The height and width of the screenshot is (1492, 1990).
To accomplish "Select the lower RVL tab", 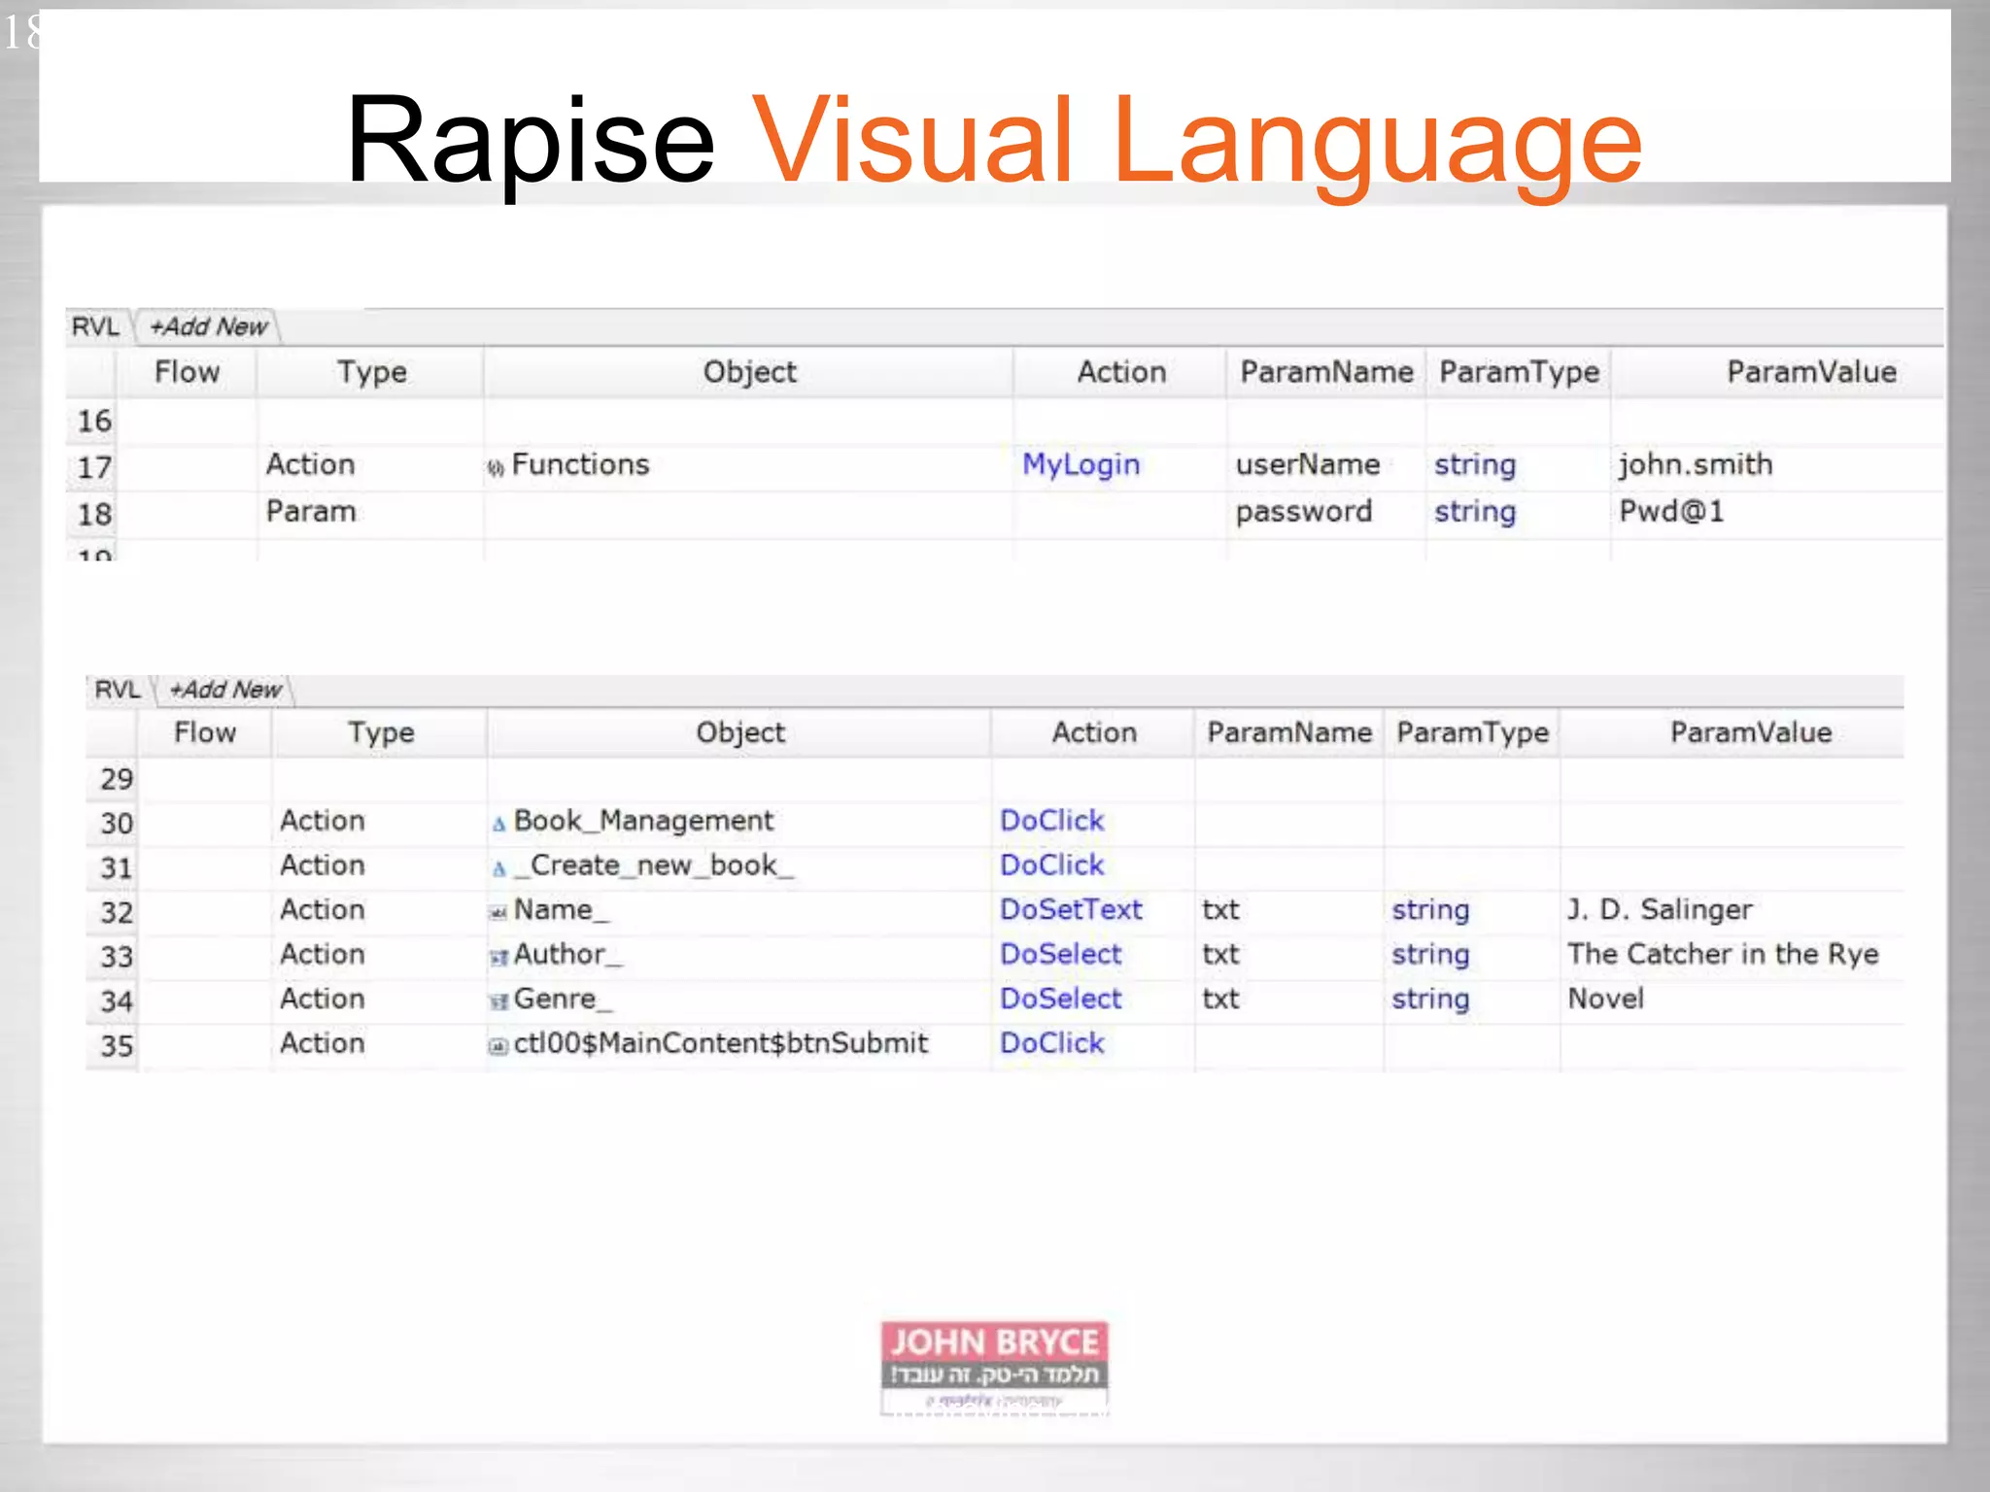I will click(x=118, y=690).
